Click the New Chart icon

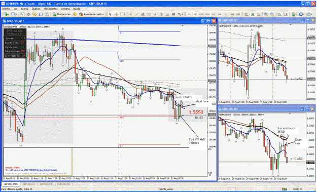(x=6, y=14)
